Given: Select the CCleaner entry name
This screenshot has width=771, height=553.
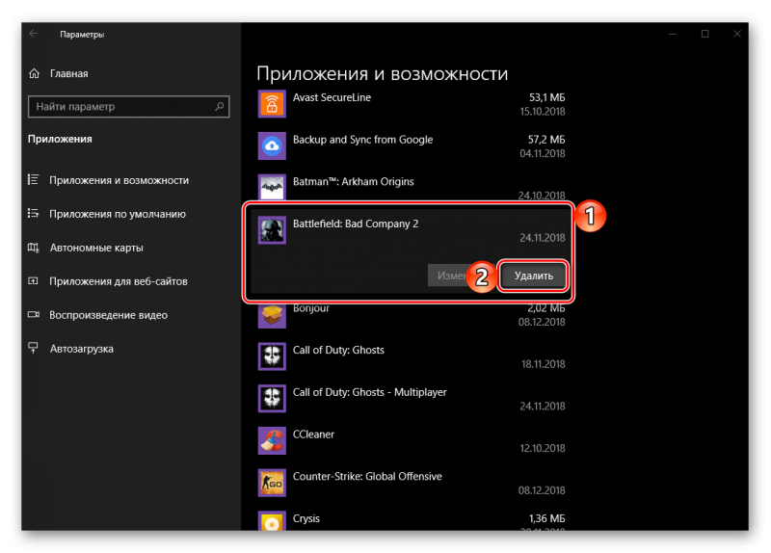Looking at the screenshot, I should pos(314,434).
